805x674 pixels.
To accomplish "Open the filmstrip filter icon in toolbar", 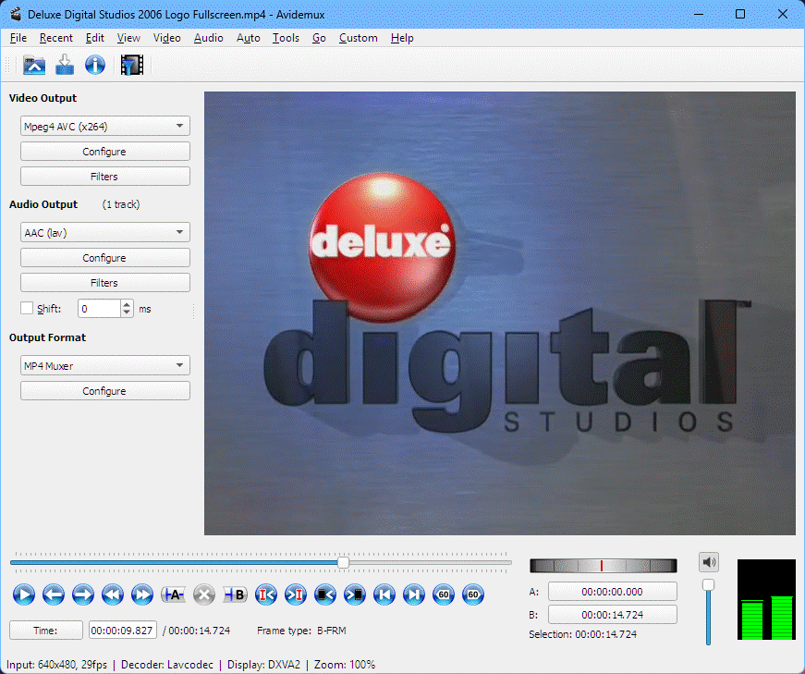I will [x=132, y=65].
